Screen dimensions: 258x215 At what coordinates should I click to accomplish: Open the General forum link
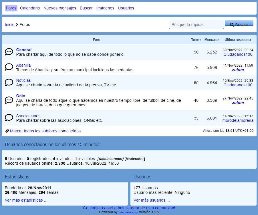[24, 50]
